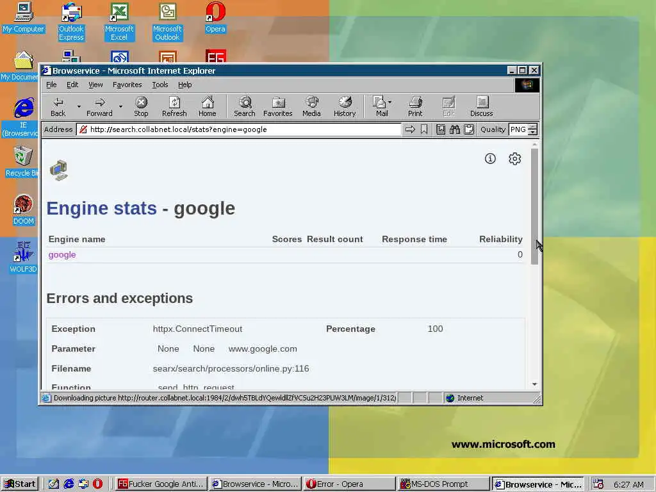Open the Help menu
Image resolution: width=656 pixels, height=492 pixels.
pos(185,85)
